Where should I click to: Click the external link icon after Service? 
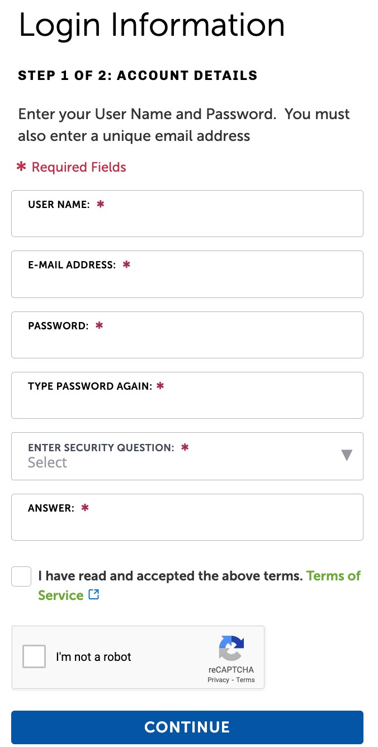coord(94,595)
